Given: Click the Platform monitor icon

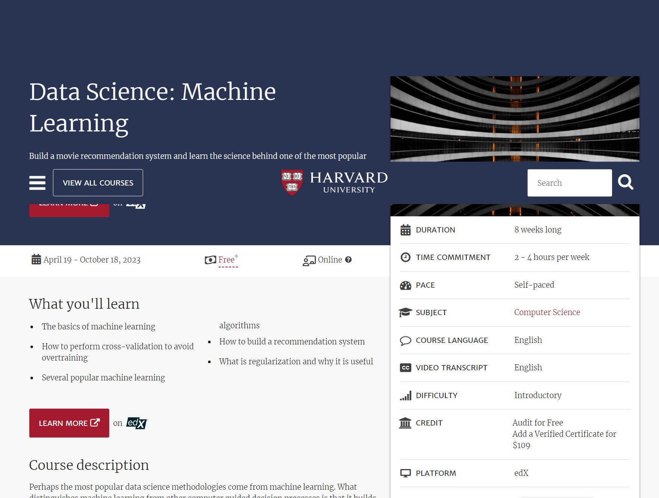Looking at the screenshot, I should [406, 473].
